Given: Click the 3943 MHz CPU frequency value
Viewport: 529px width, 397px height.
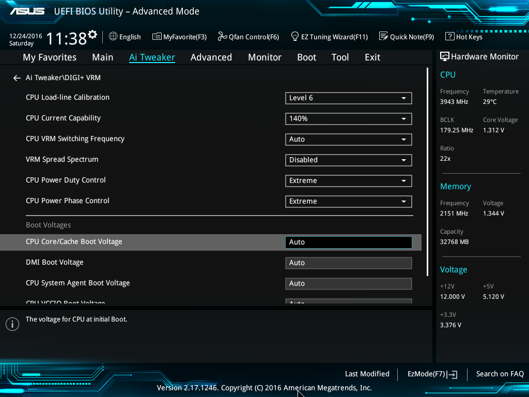Looking at the screenshot, I should [x=454, y=102].
